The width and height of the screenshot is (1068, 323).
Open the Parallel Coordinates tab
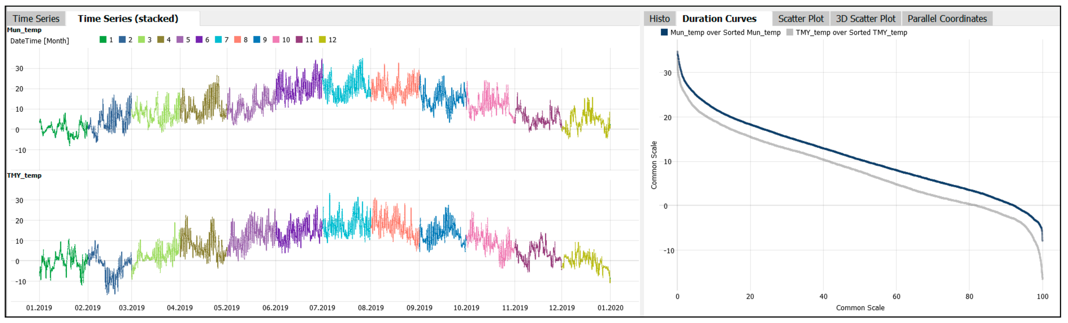[x=947, y=18]
